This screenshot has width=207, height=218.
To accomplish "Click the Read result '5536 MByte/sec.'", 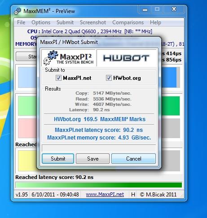I will click(x=112, y=99).
